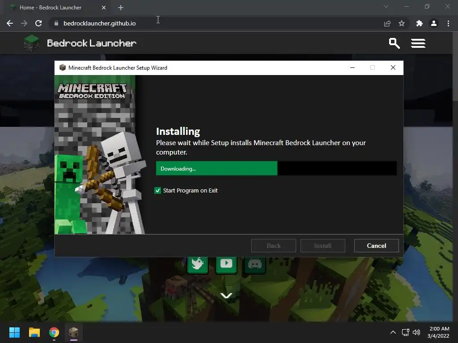This screenshot has width=458, height=343.
Task: Open the share page icon
Action: (x=387, y=23)
